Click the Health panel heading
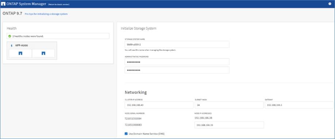This screenshot has width=335, height=139. [12, 28]
